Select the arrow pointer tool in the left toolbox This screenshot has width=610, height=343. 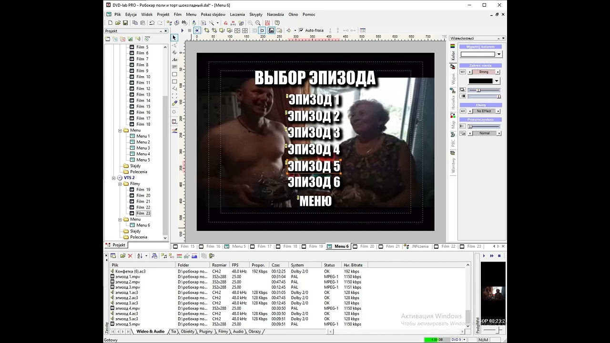pyautogui.click(x=174, y=38)
